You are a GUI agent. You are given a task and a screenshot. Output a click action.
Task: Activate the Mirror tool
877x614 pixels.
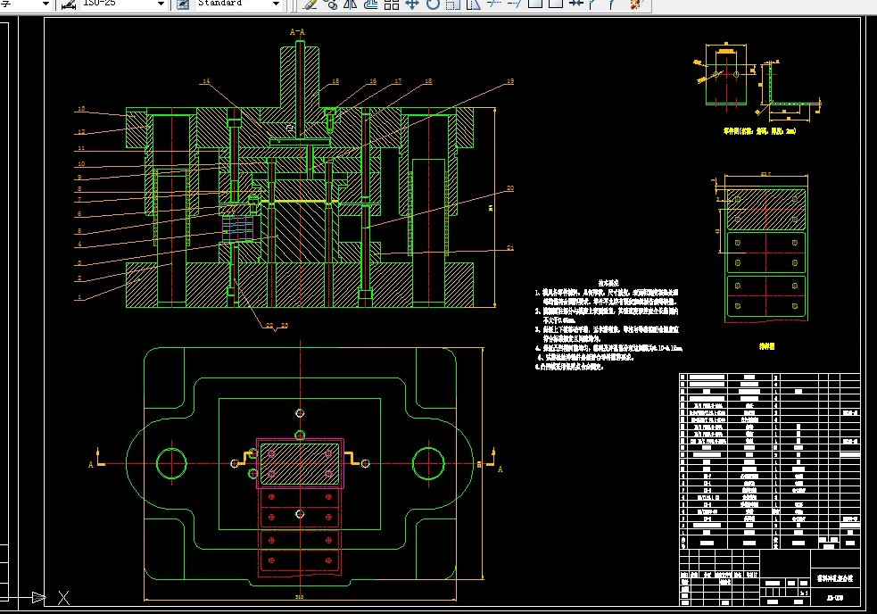[x=351, y=4]
